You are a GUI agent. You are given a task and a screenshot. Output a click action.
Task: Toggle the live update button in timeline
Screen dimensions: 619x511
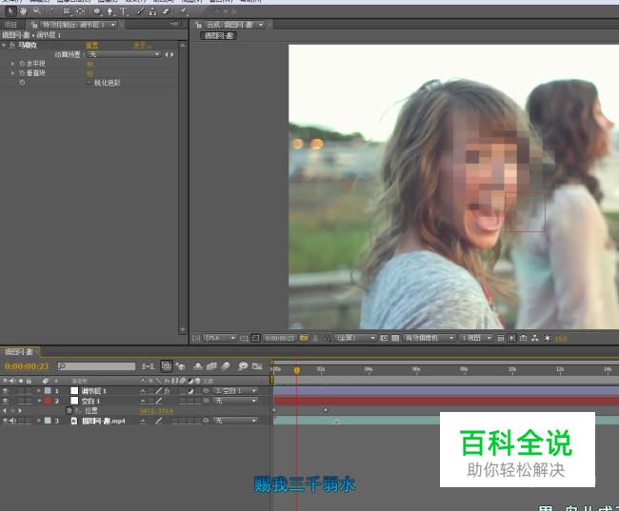[x=167, y=366]
